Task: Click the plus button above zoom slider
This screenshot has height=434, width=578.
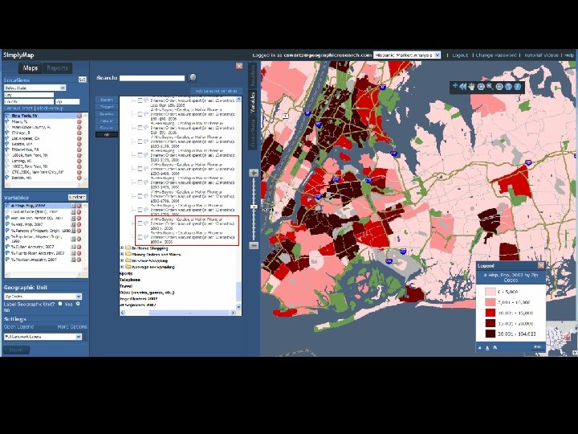Action: [x=254, y=173]
